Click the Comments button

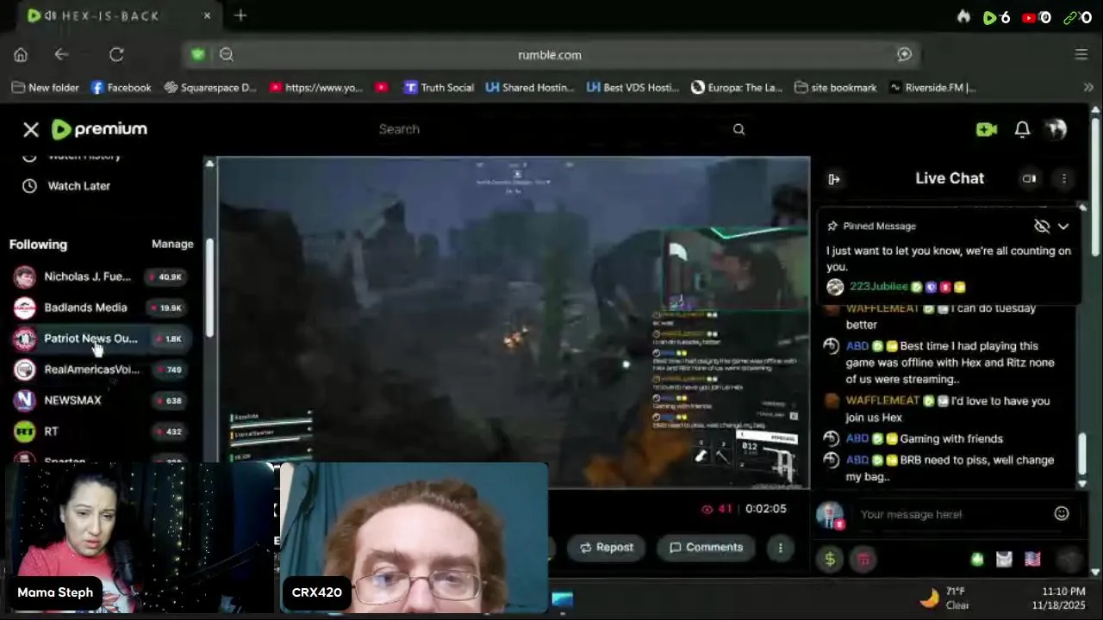point(706,548)
